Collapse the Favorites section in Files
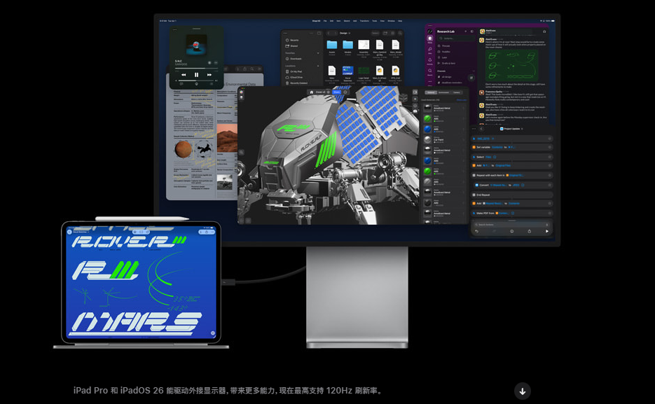This screenshot has height=404, width=655. point(318,53)
